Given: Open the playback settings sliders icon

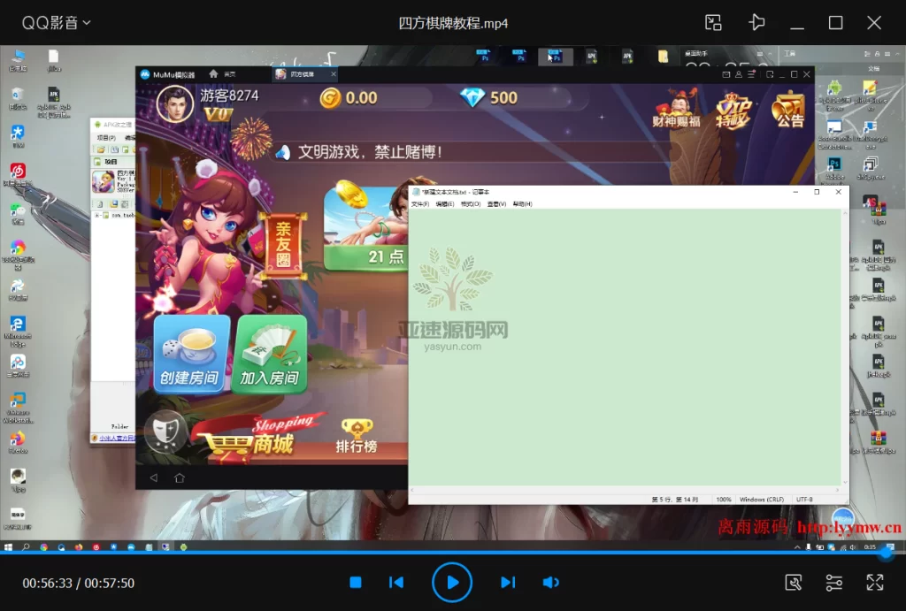Looking at the screenshot, I should (x=833, y=582).
